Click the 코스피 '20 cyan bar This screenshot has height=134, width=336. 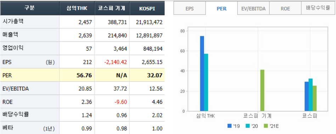pyautogui.click(x=311, y=95)
